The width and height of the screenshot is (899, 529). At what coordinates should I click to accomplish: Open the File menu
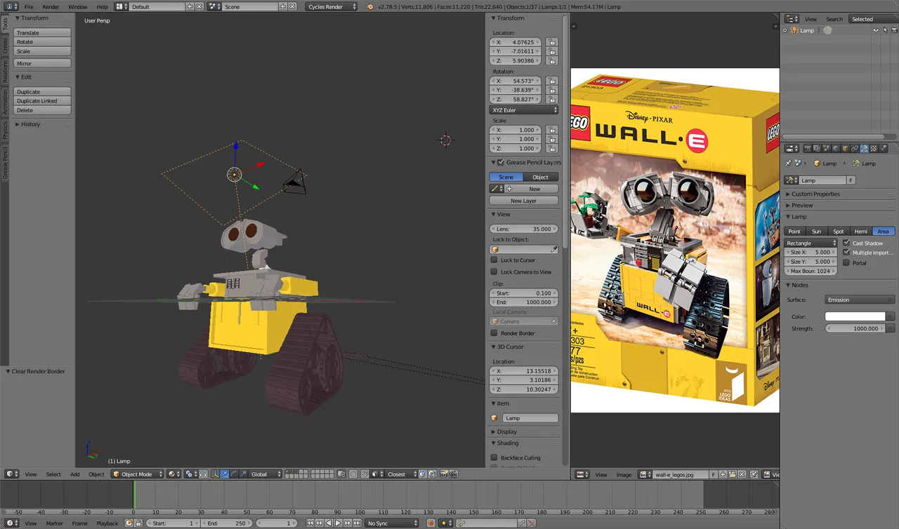point(29,6)
